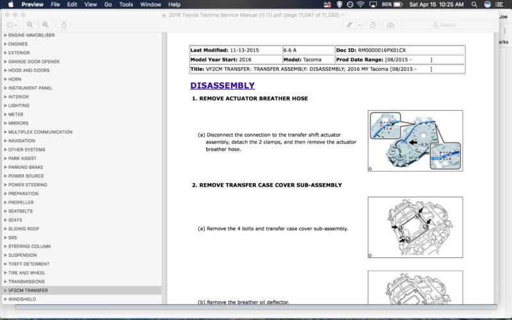Open the Help menu

tap(174, 4)
